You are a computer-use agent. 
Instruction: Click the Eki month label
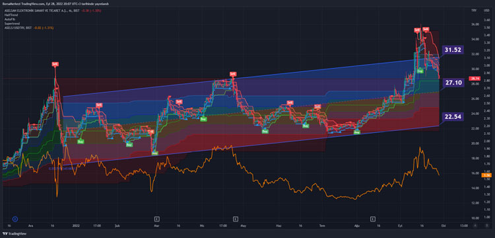(443, 226)
